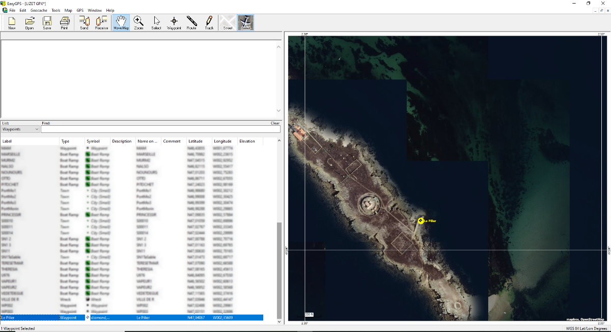Click the Clear find button
This screenshot has height=332, width=611.
(275, 123)
